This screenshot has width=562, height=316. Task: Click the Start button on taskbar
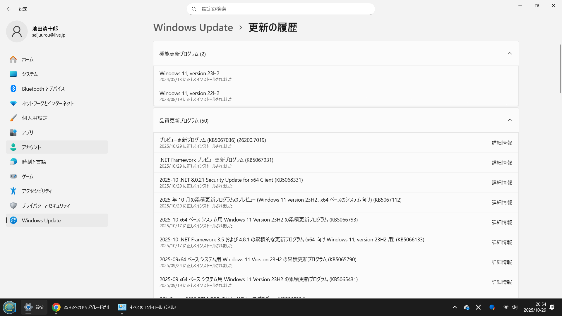tap(9, 307)
